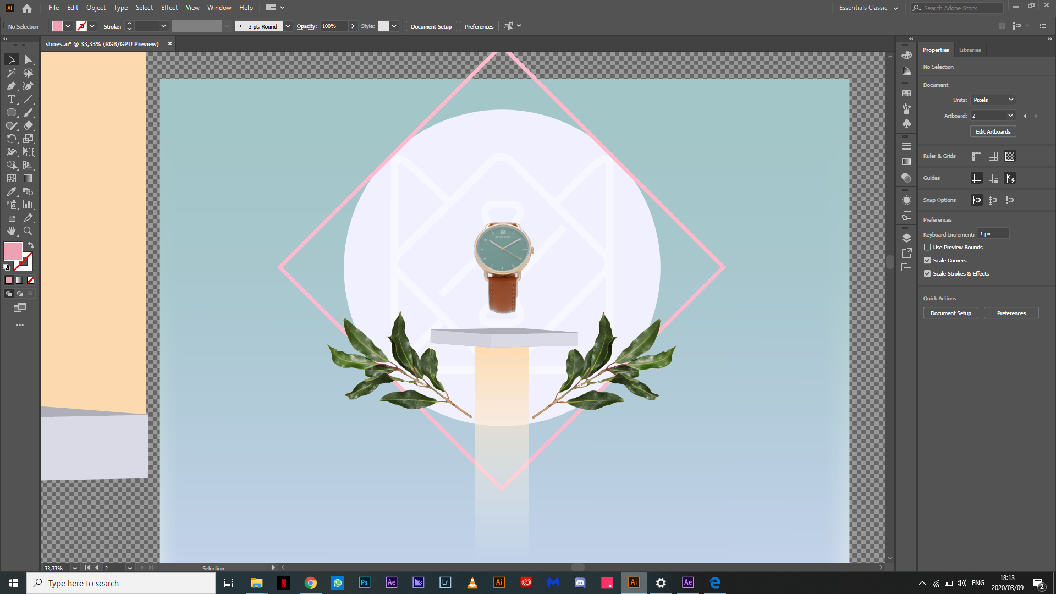This screenshot has width=1056, height=594.
Task: Show transparency grid icon in Properties
Action: 1009,156
